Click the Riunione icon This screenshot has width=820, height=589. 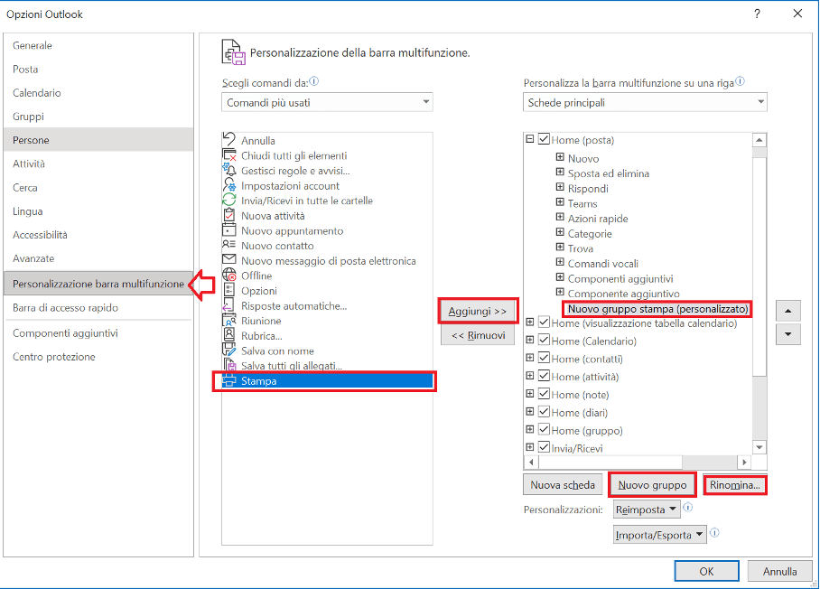point(229,320)
